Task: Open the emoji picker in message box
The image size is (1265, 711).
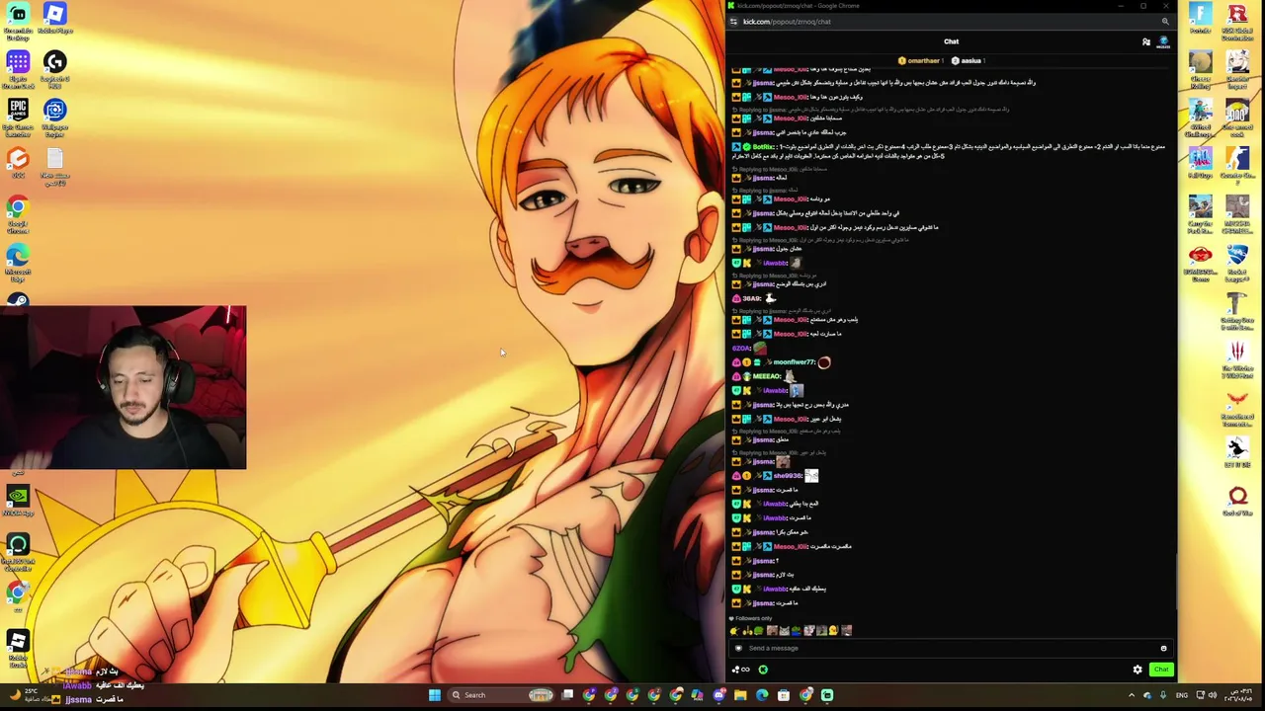Action: [x=1163, y=649]
